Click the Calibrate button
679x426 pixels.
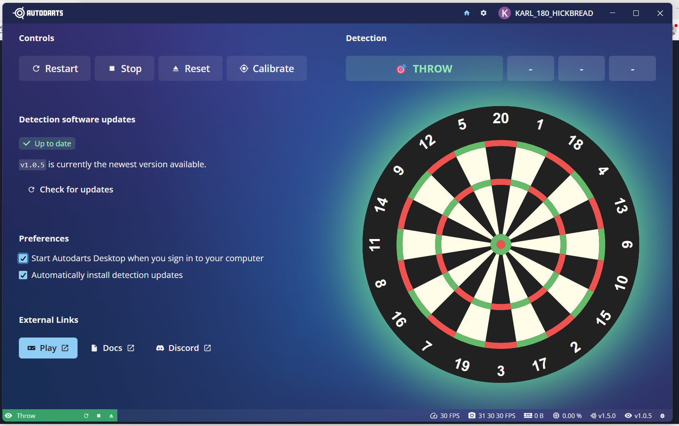click(267, 68)
